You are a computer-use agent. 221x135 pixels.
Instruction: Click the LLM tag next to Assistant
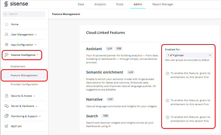pyautogui.click(x=110, y=49)
